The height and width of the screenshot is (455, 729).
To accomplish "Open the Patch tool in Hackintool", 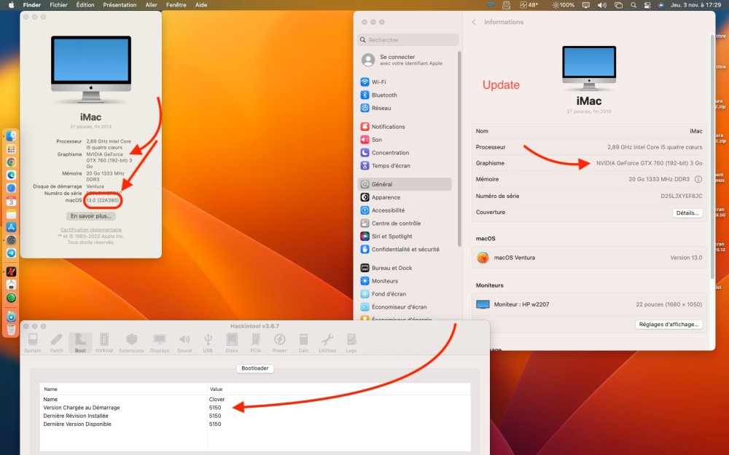I will [56, 343].
